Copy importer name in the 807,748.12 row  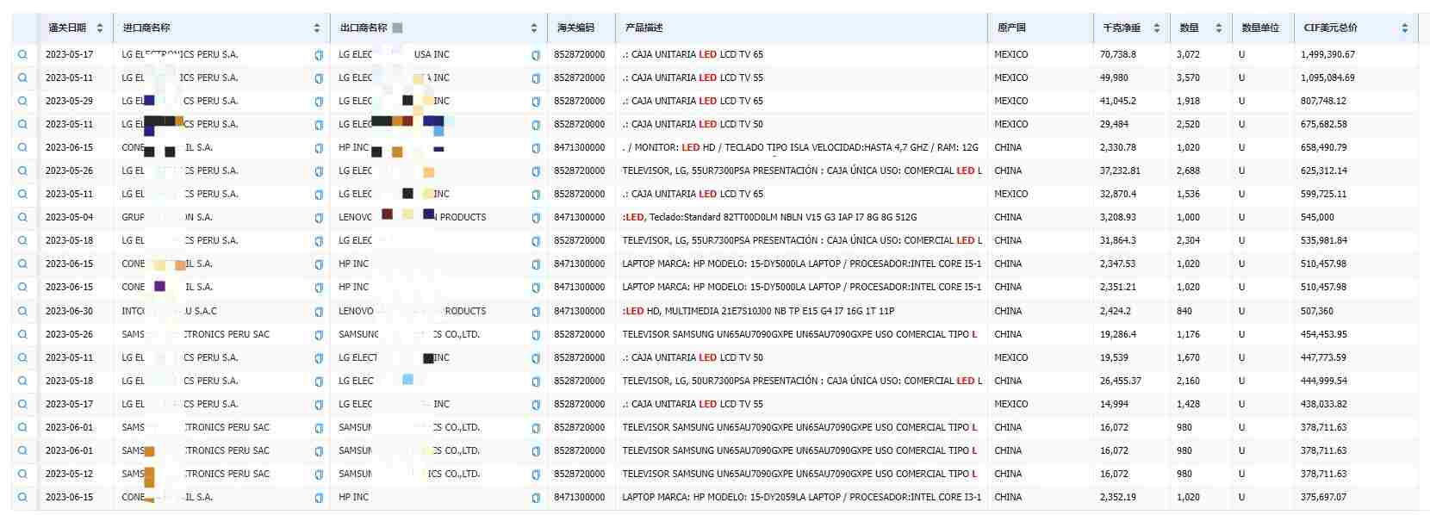(319, 102)
